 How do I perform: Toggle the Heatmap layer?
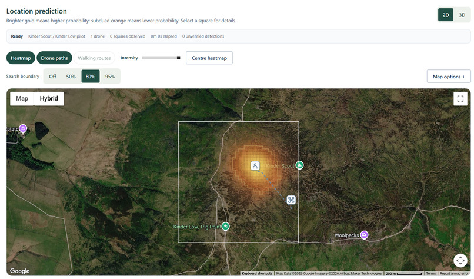[x=21, y=58]
